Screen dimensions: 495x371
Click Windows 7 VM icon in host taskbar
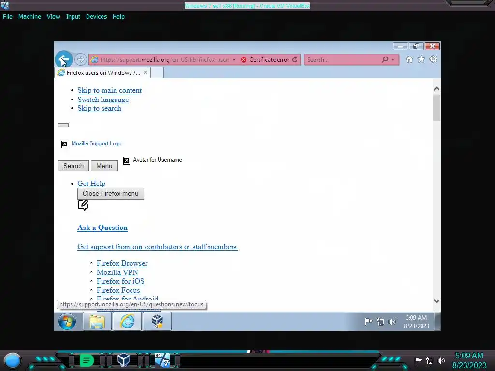[x=162, y=360]
